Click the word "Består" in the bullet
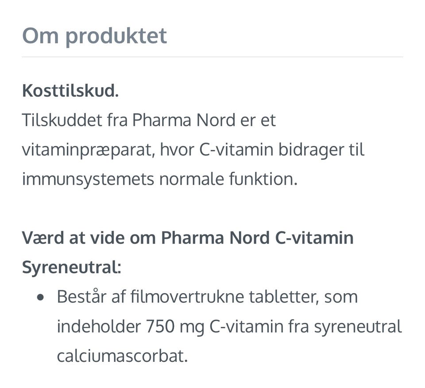Image resolution: width=425 pixels, height=388 pixels. pos(81,297)
